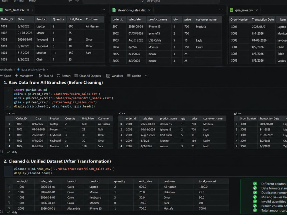Click the 0.8s cell success checkmark
The width and height of the screenshot is (287, 215).
point(9,152)
